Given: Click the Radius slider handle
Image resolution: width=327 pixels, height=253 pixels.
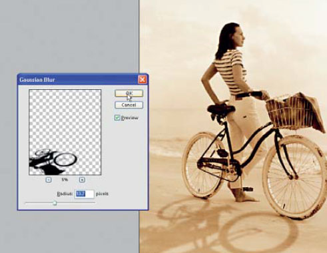Looking at the screenshot, I should point(55,203).
